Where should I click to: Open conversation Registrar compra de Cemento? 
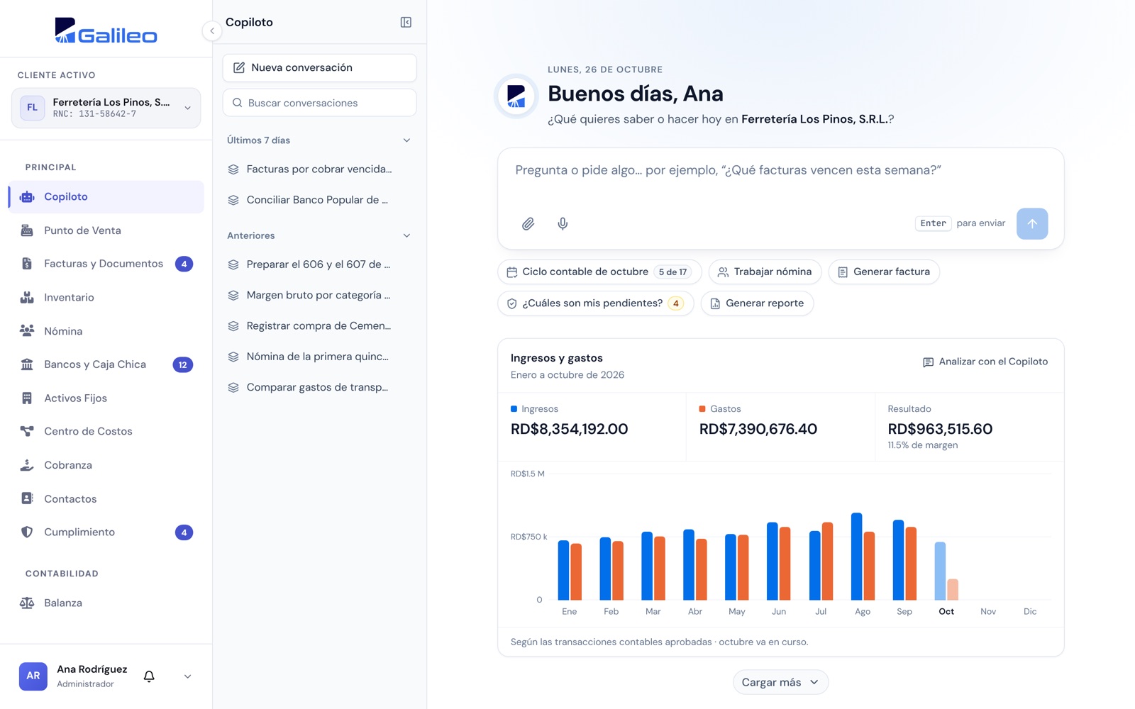click(319, 326)
